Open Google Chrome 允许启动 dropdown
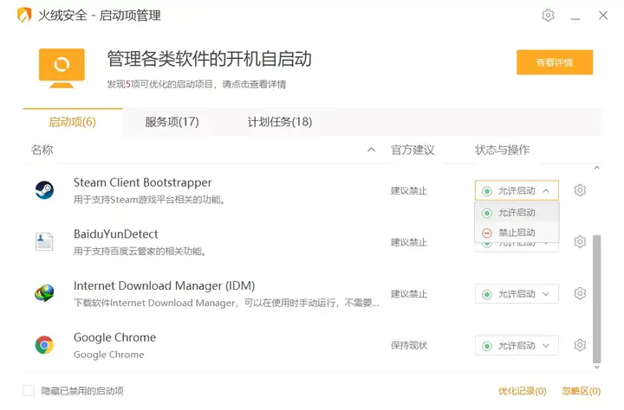The height and width of the screenshot is (410, 624). (517, 346)
